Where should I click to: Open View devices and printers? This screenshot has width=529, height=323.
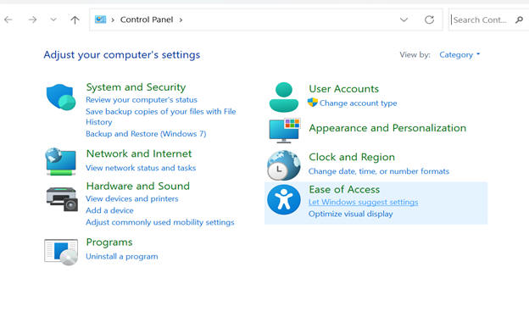[132, 198]
